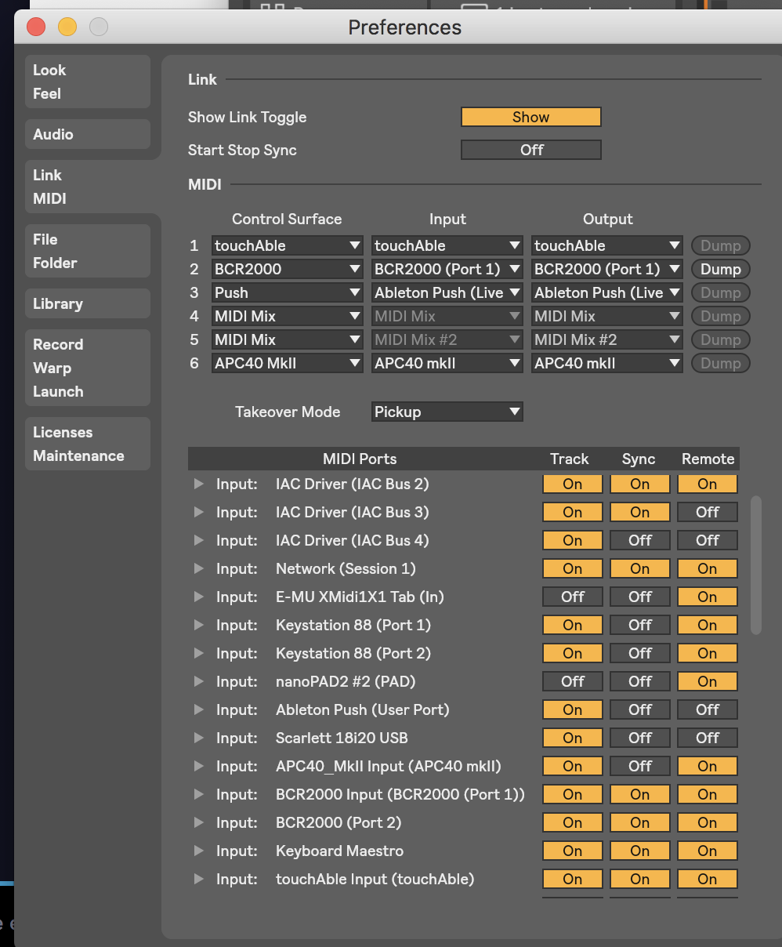782x947 pixels.
Task: Open row 5 MIDI Mix control surface dropdown
Action: [288, 339]
